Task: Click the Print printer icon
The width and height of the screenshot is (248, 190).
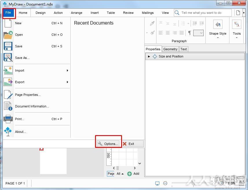Action: [8, 119]
